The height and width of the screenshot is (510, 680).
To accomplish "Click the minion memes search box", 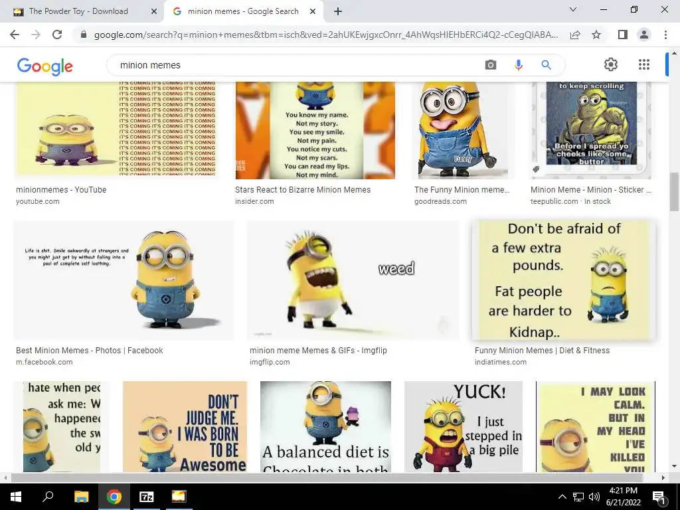I will point(299,65).
